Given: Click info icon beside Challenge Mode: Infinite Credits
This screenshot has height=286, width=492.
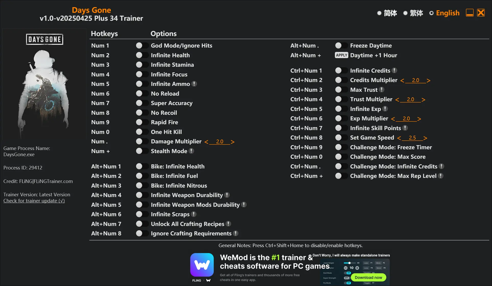Looking at the screenshot, I should pos(441,166).
